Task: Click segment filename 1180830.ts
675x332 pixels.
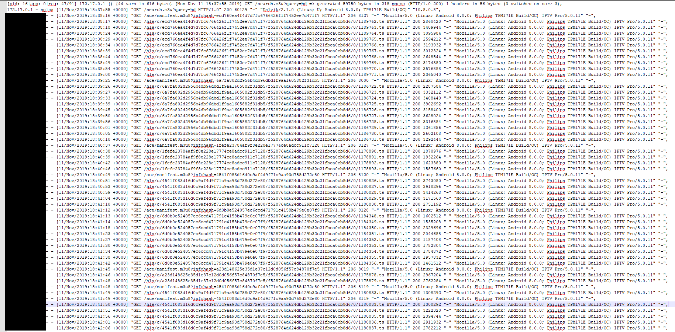Action: (371, 204)
